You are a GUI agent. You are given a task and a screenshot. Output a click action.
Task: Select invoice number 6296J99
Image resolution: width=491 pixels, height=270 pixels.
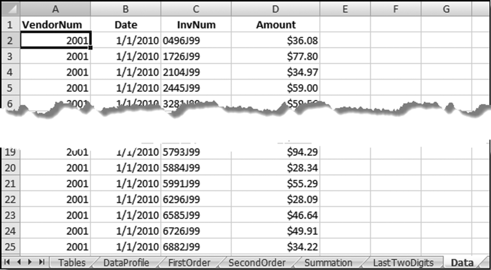(x=196, y=199)
